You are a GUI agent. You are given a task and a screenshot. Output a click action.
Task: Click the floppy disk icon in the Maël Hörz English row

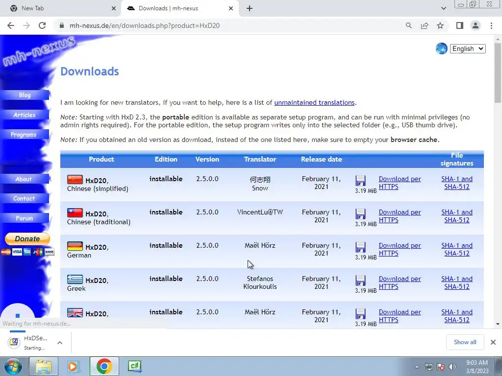pyautogui.click(x=360, y=314)
